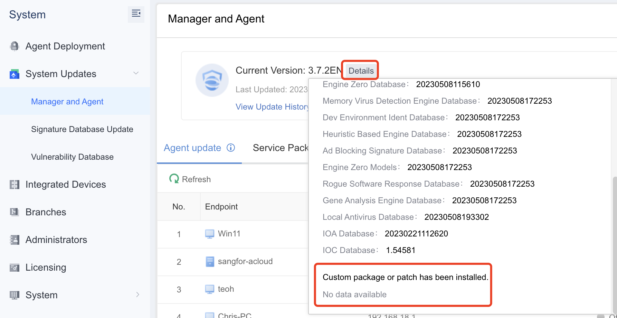The height and width of the screenshot is (318, 617).
Task: Collapse the System Updates chevron
Action: pos(136,73)
